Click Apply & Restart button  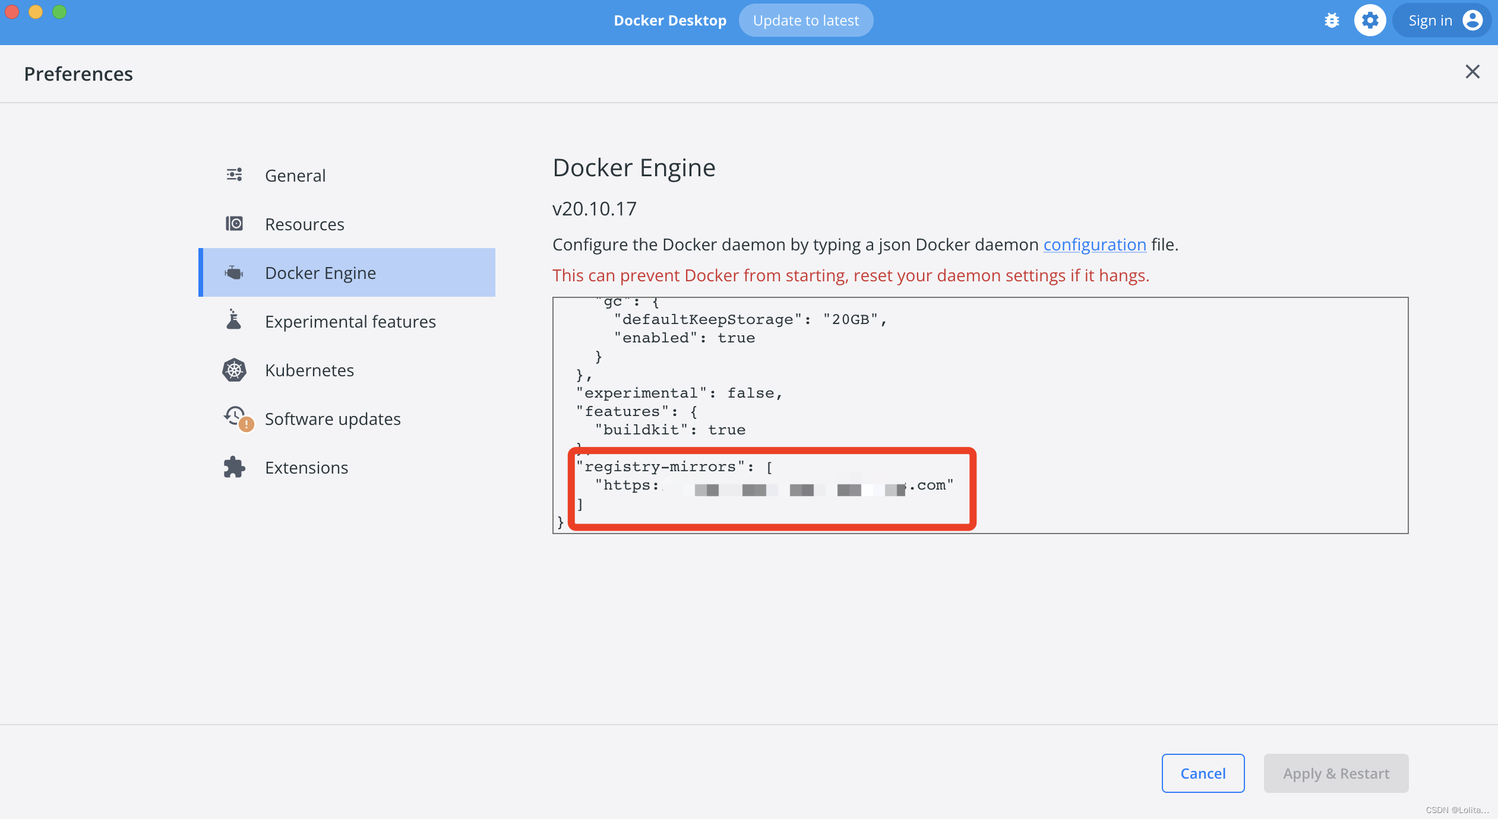(1336, 773)
